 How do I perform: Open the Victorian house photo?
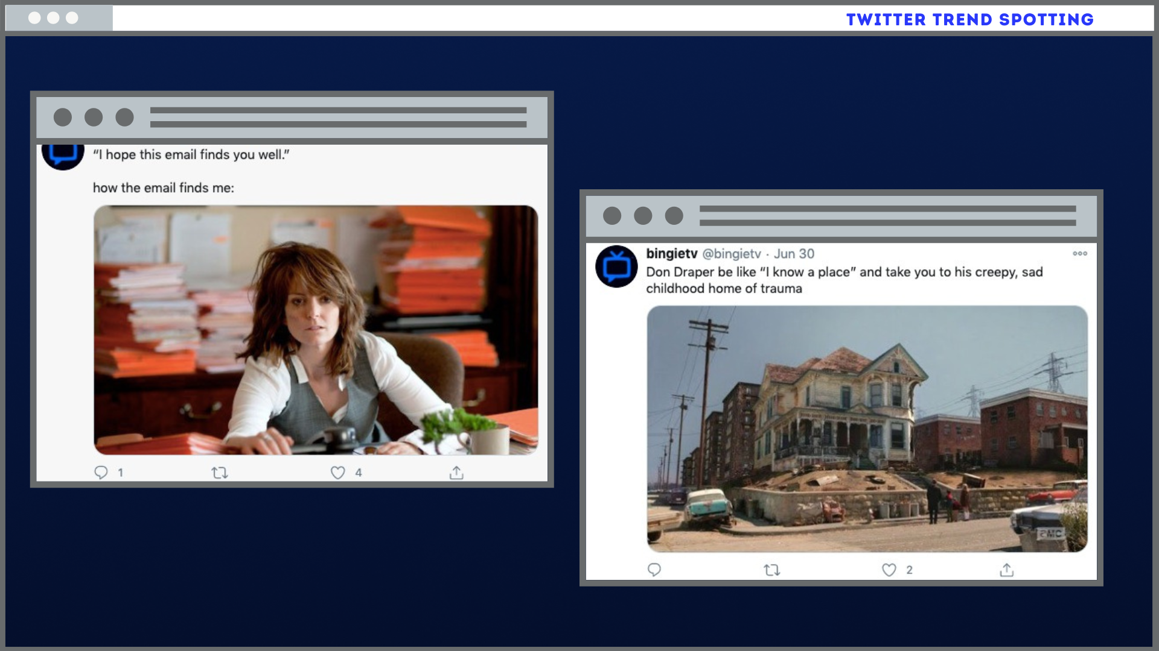[867, 429]
